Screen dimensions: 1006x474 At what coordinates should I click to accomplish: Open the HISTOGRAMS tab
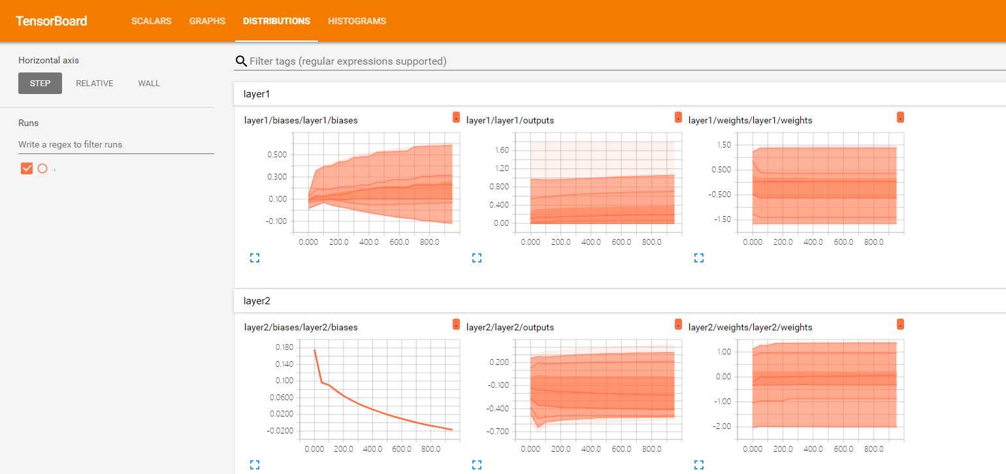point(357,21)
